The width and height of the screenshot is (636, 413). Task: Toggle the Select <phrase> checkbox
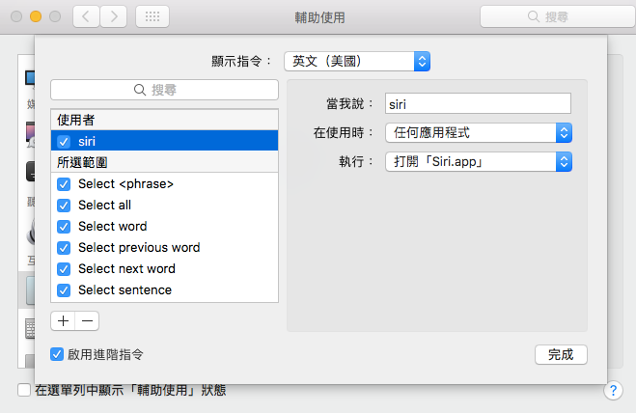tap(64, 184)
